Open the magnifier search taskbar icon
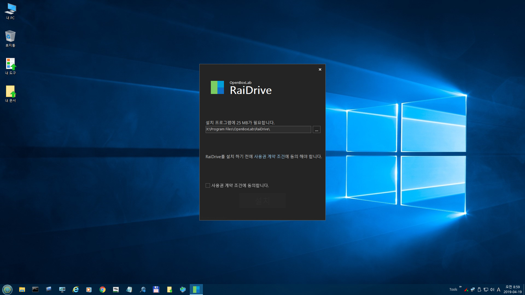Image resolution: width=525 pixels, height=295 pixels. (x=143, y=290)
